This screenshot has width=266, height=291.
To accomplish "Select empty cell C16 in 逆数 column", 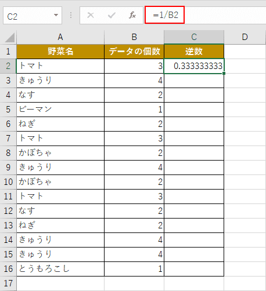I will [x=194, y=269].
